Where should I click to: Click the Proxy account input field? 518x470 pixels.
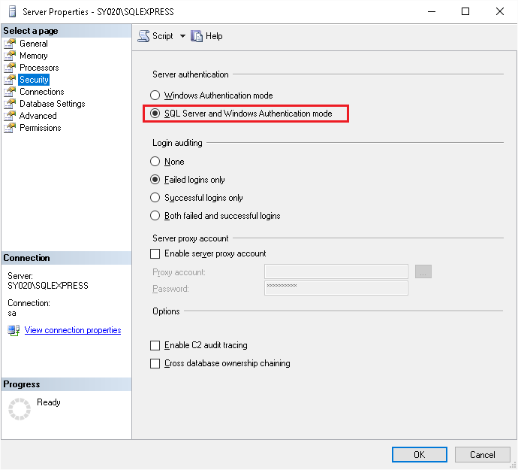(336, 271)
